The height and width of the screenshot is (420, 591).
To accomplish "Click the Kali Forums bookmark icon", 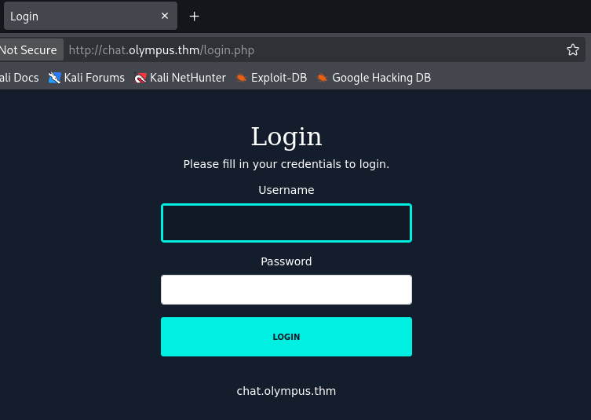I will (x=54, y=78).
